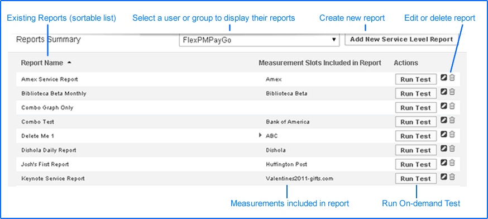The image size is (488, 219).
Task: Select the Keynote Service Report name
Action: (x=53, y=179)
